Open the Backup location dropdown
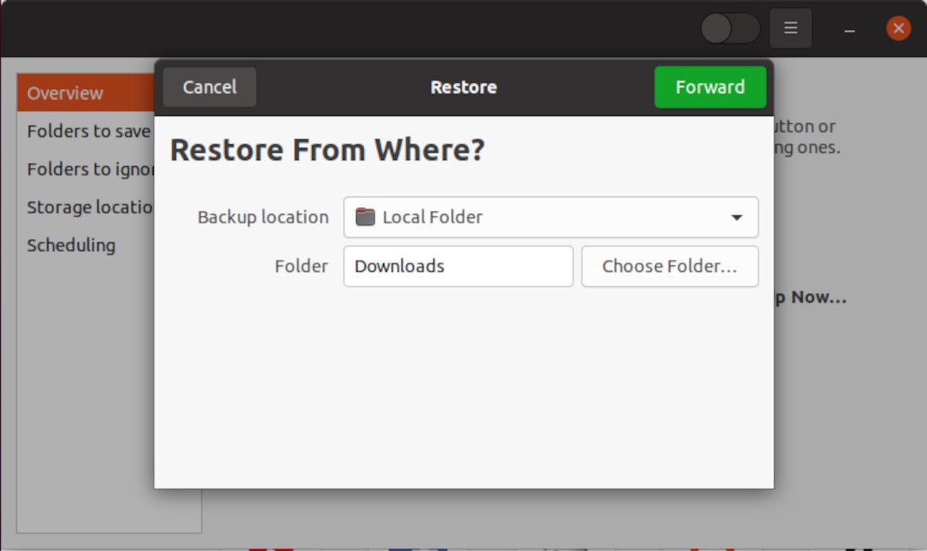This screenshot has width=927, height=551. coord(551,217)
